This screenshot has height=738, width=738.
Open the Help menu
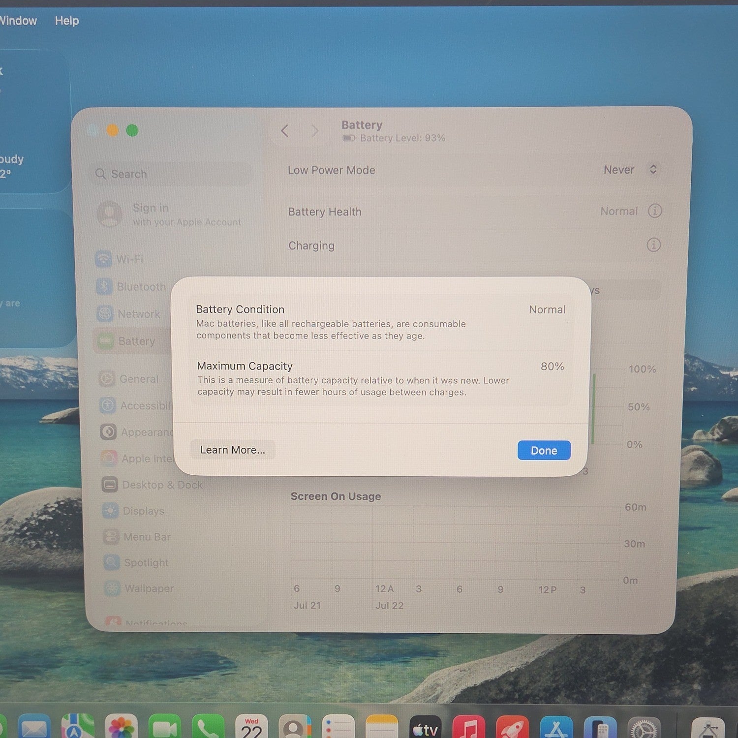(67, 21)
